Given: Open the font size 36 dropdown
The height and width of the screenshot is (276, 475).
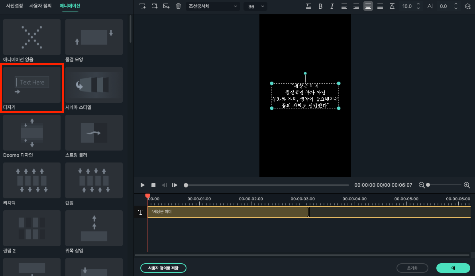Looking at the screenshot, I should pos(255,6).
